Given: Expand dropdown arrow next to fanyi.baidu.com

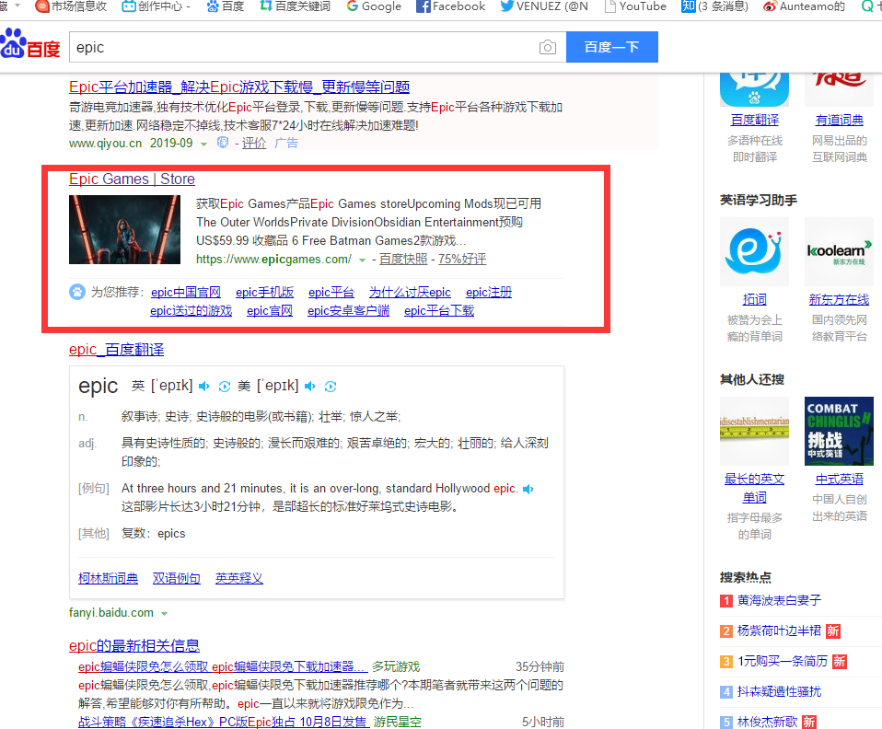Looking at the screenshot, I should pos(165,613).
